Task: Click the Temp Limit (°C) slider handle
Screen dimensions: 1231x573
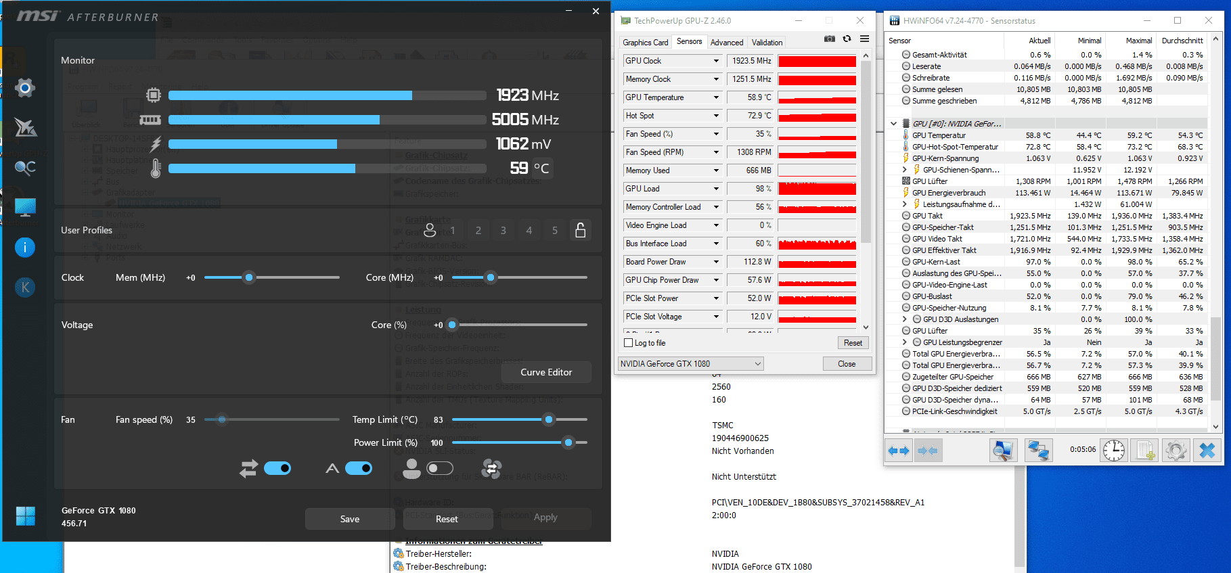Action: 549,419
